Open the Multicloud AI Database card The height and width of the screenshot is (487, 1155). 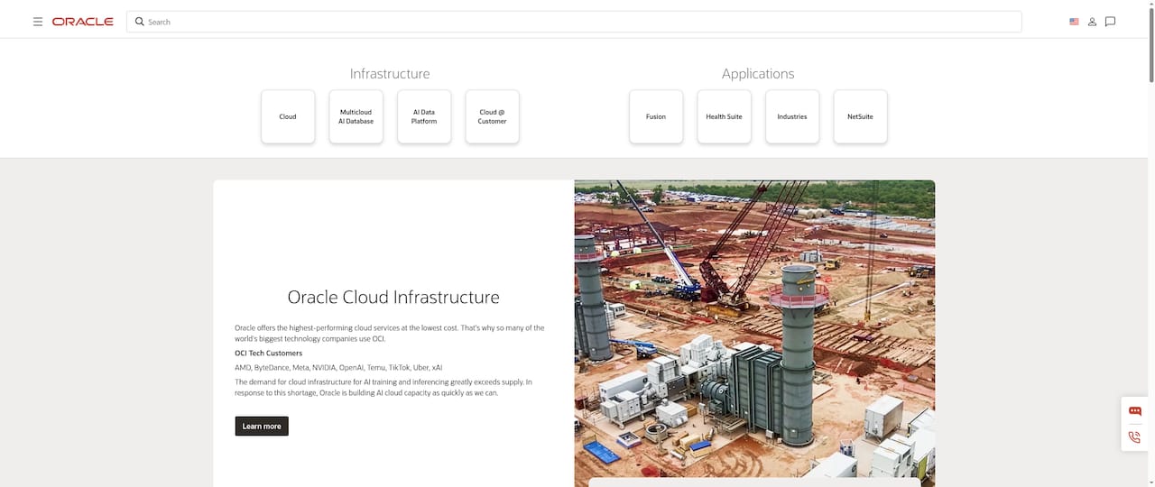(x=356, y=116)
